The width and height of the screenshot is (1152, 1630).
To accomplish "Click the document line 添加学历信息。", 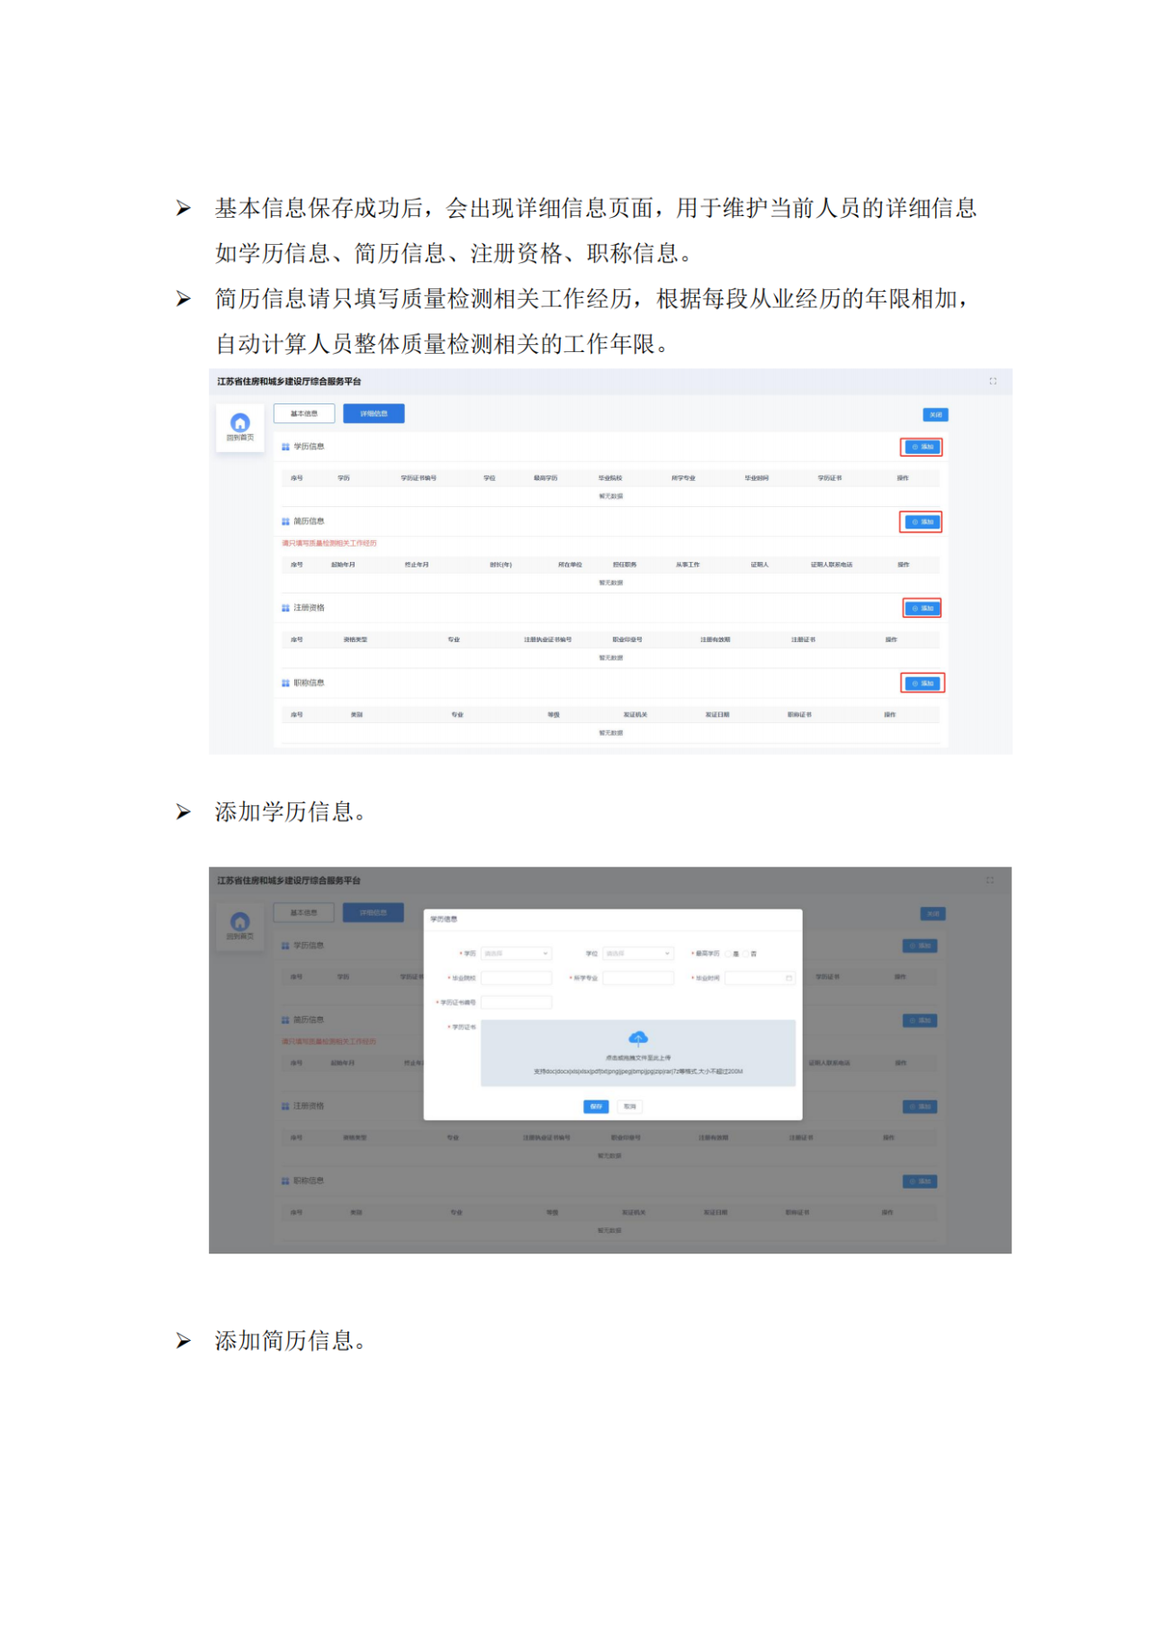I will (x=291, y=812).
